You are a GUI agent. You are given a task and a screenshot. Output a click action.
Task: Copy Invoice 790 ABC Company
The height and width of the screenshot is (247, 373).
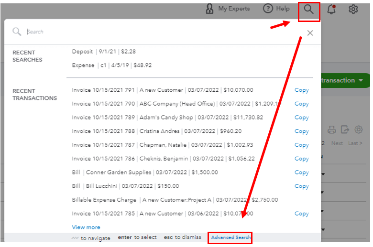point(301,104)
